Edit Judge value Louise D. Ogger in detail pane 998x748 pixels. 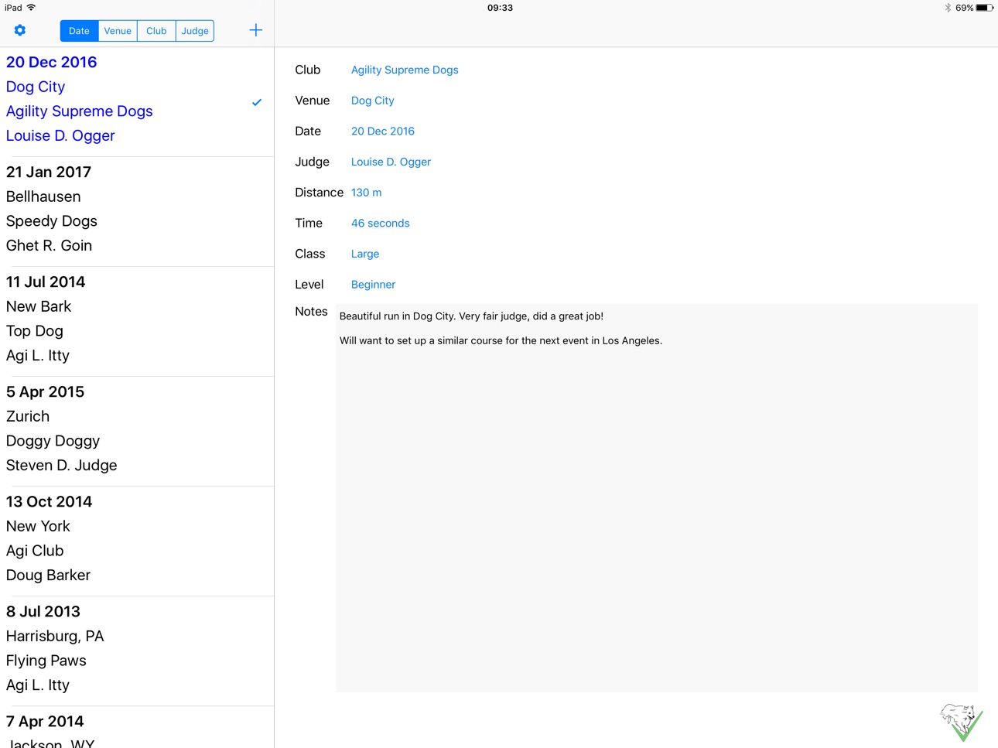[x=391, y=162]
